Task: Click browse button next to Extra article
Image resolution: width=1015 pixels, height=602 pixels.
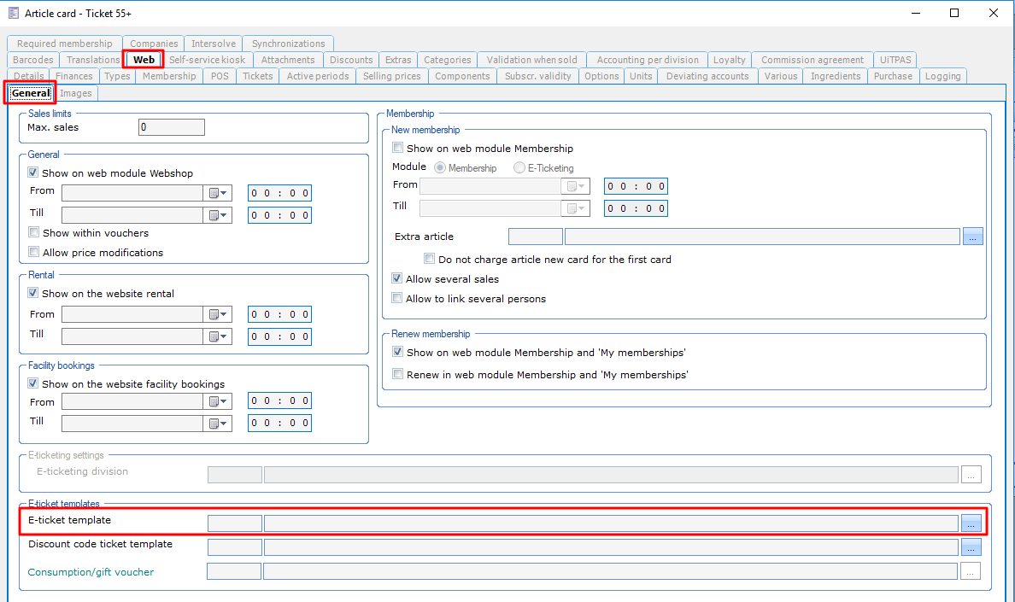Action: click(x=973, y=237)
